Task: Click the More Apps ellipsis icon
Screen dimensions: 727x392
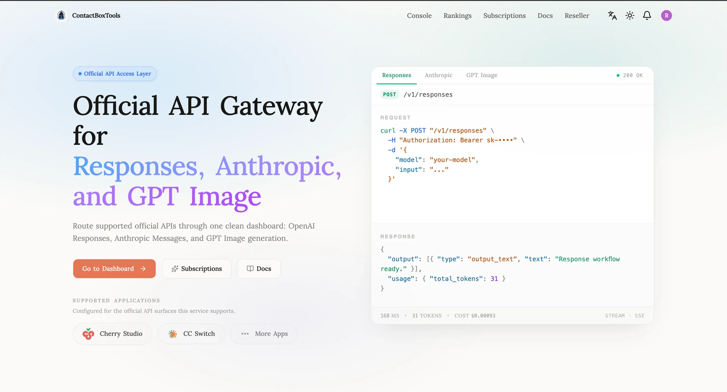Action: coord(245,334)
